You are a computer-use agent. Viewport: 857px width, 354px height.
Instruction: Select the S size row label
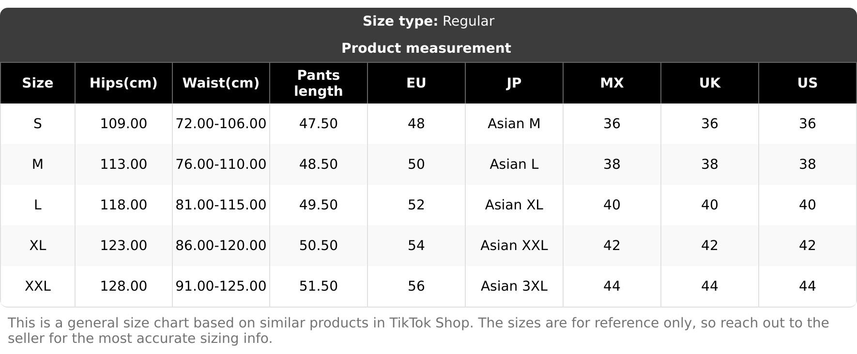tap(38, 124)
